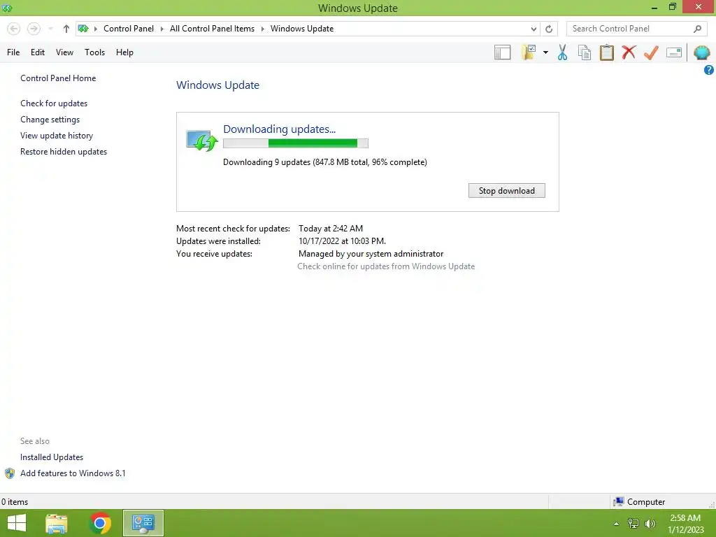This screenshot has height=537, width=716.
Task: Open the folder options icon in toolbar
Action: tap(529, 52)
